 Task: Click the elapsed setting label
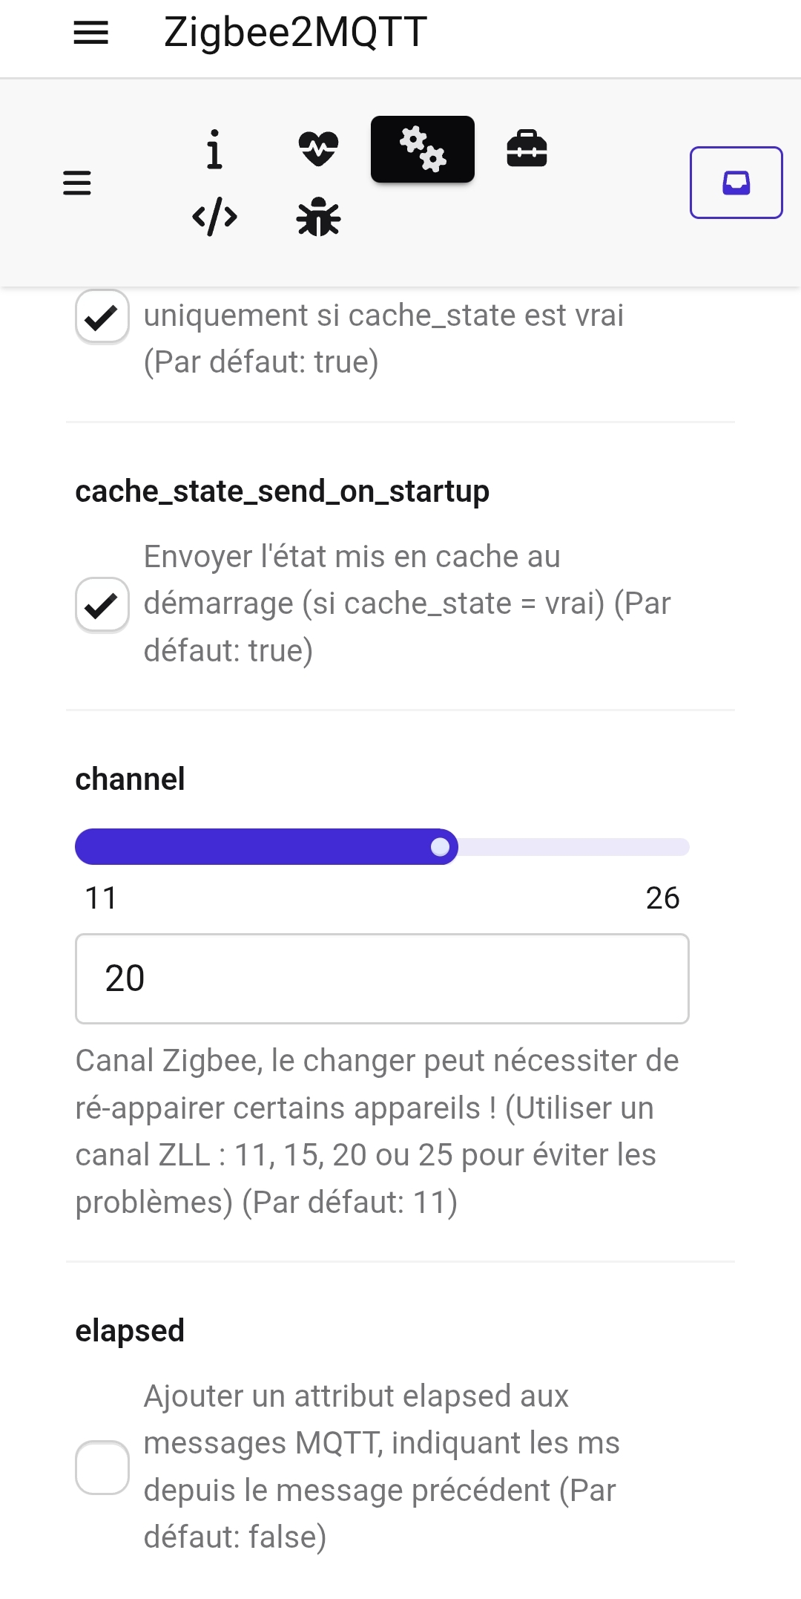click(130, 1330)
